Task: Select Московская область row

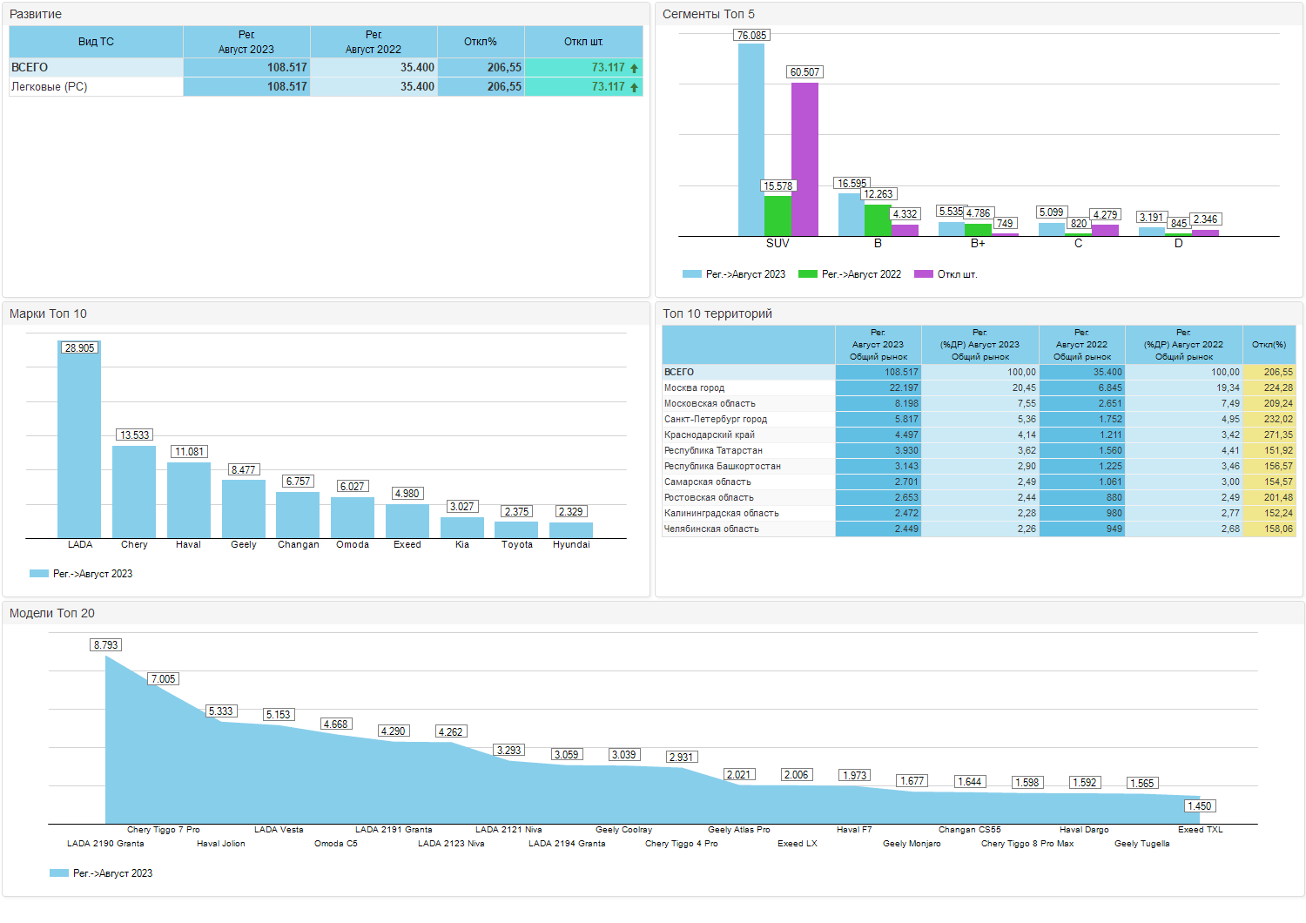Action: click(x=979, y=403)
